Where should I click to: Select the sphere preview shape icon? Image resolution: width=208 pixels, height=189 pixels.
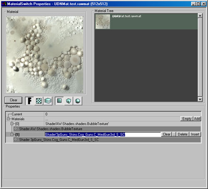tap(77, 101)
